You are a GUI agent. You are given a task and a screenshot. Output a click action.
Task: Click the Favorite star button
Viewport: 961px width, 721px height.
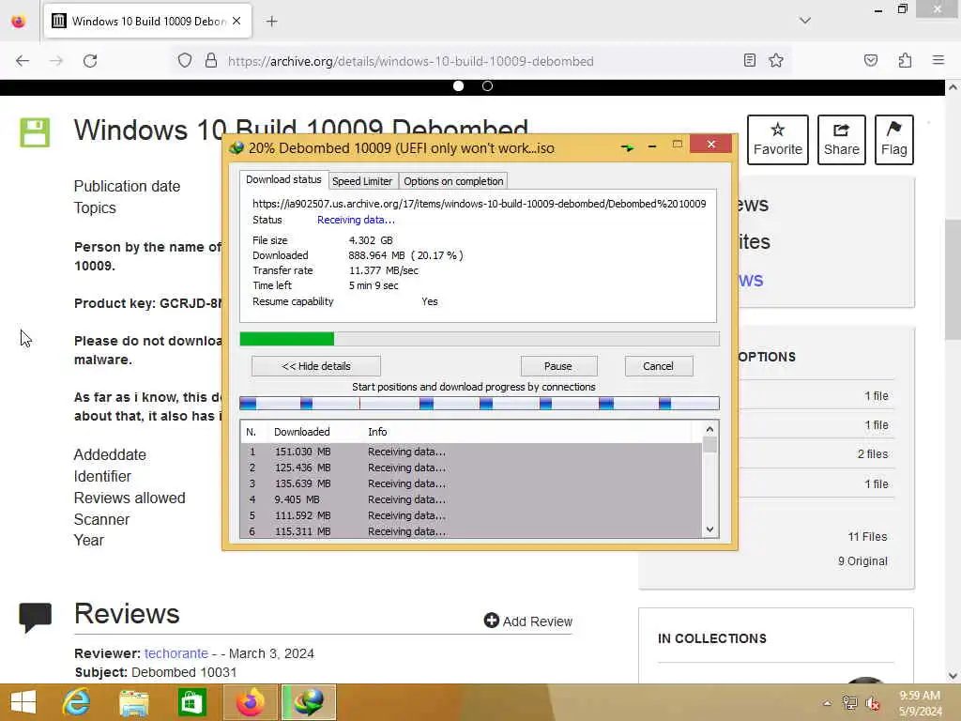(778, 140)
